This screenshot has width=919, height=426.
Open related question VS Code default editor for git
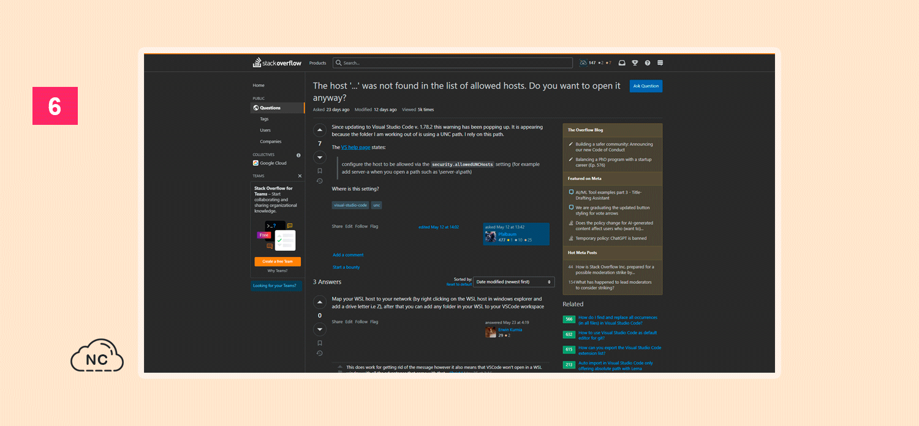[x=618, y=335]
